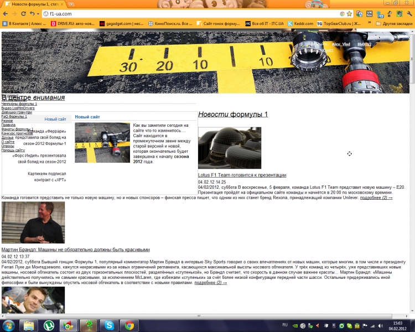Open Skype from the taskbar

(x=109, y=326)
